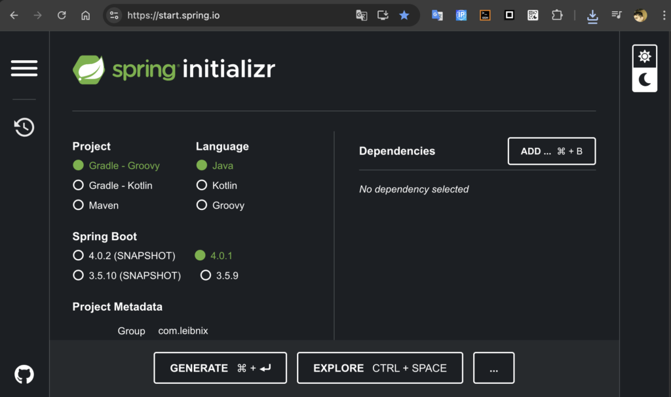Pick Spring Boot 4.0.2 (SNAPSHOT)
The height and width of the screenshot is (397, 671).
79,256
